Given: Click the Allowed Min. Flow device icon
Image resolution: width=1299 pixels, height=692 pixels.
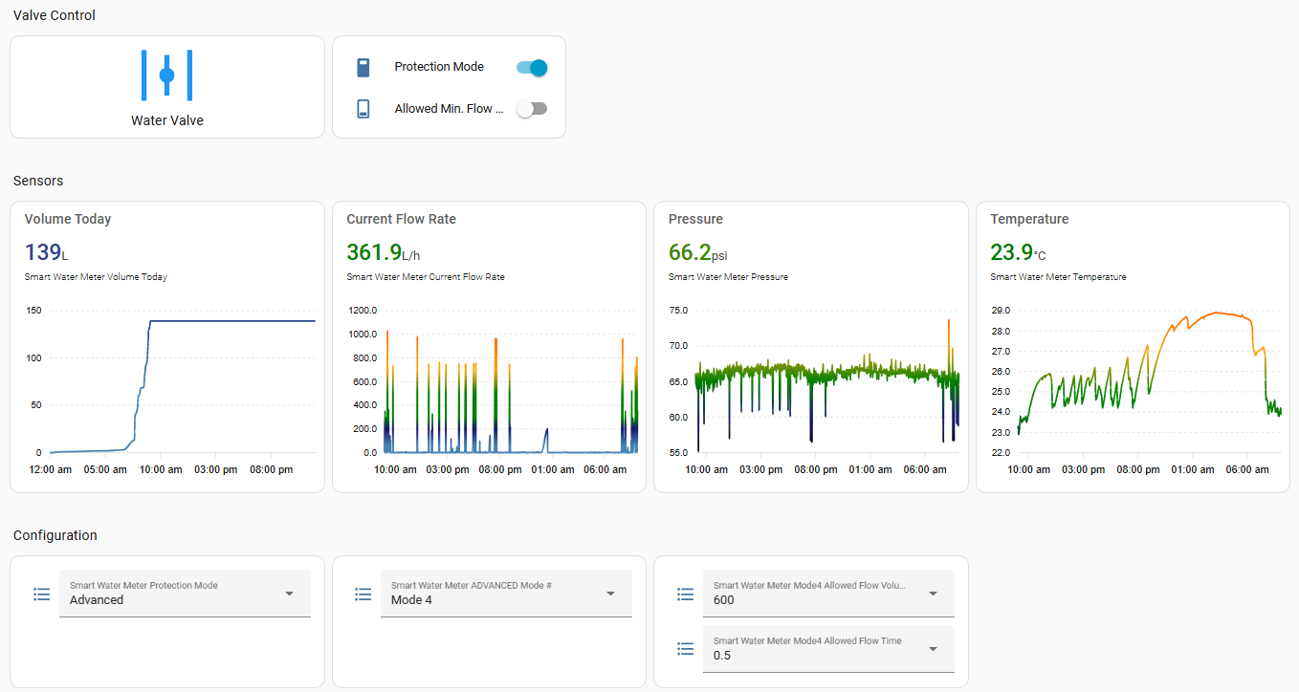Looking at the screenshot, I should click(363, 109).
